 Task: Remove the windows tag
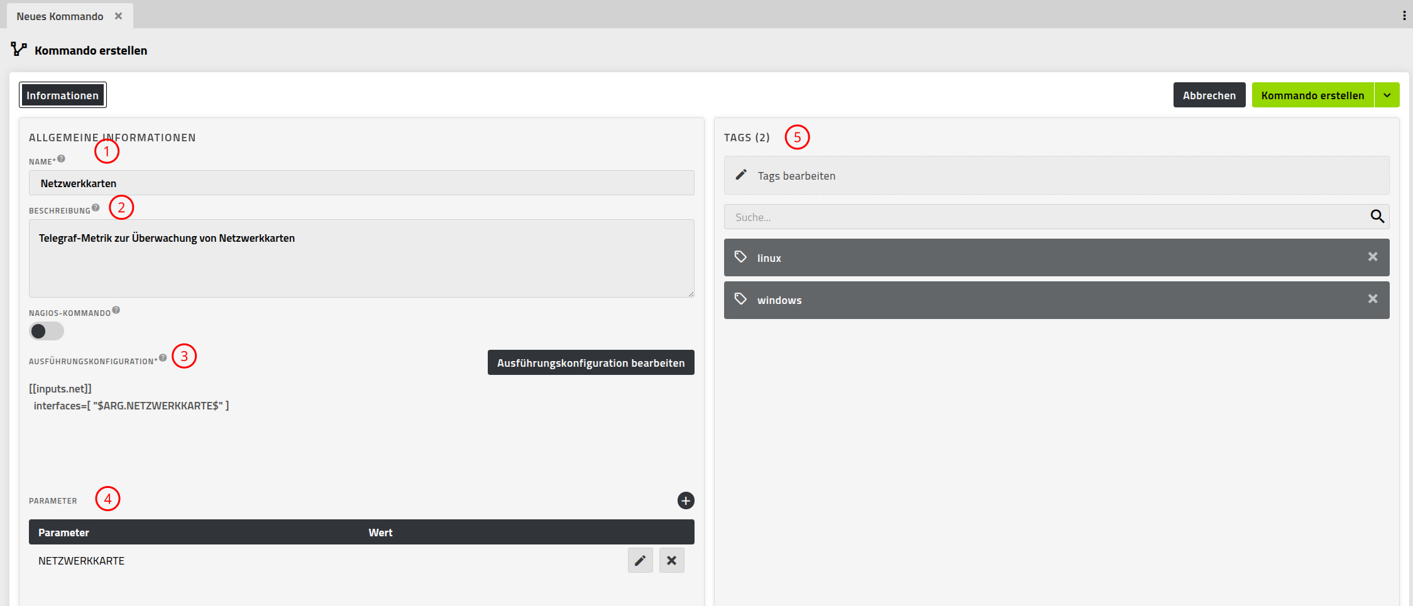(x=1373, y=299)
